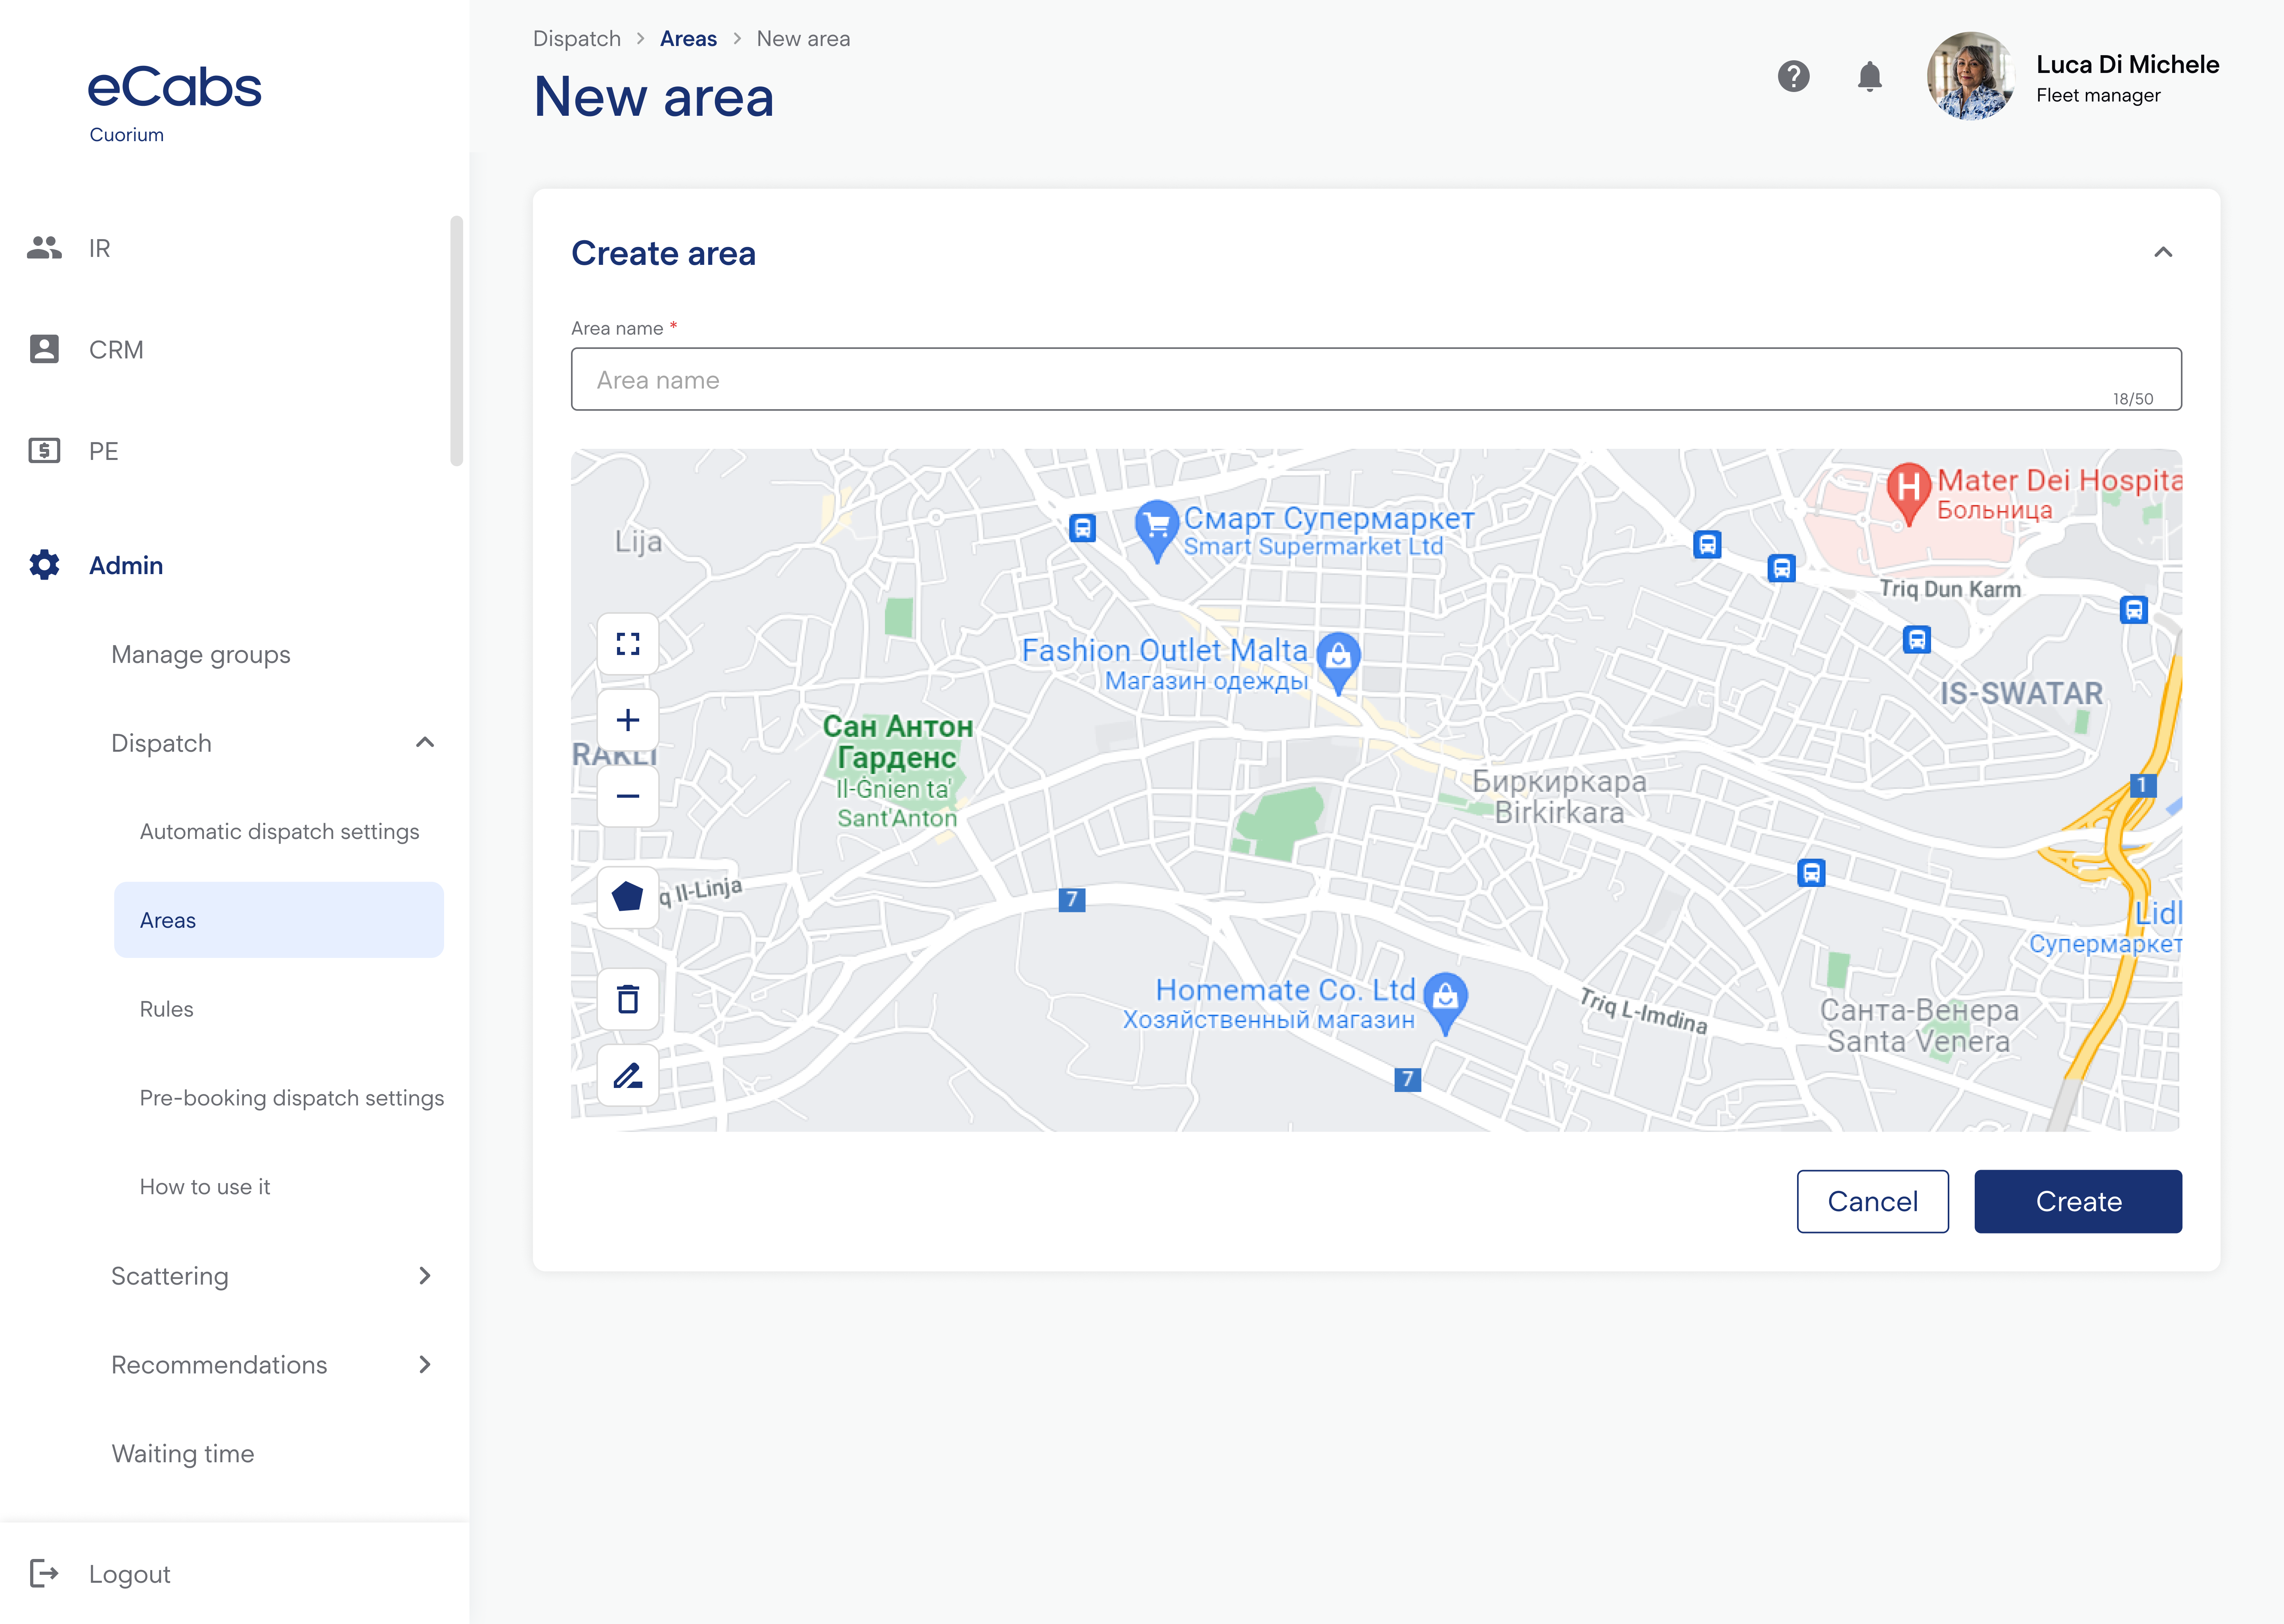This screenshot has height=1624, width=2284.
Task: Expand the Recommendations submenu arrow
Action: (425, 1364)
